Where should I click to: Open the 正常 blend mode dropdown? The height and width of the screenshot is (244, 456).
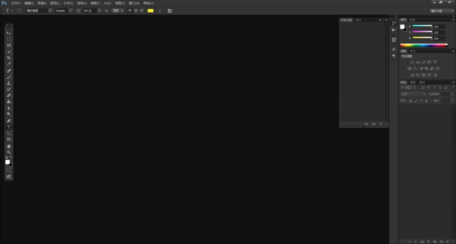(x=413, y=94)
